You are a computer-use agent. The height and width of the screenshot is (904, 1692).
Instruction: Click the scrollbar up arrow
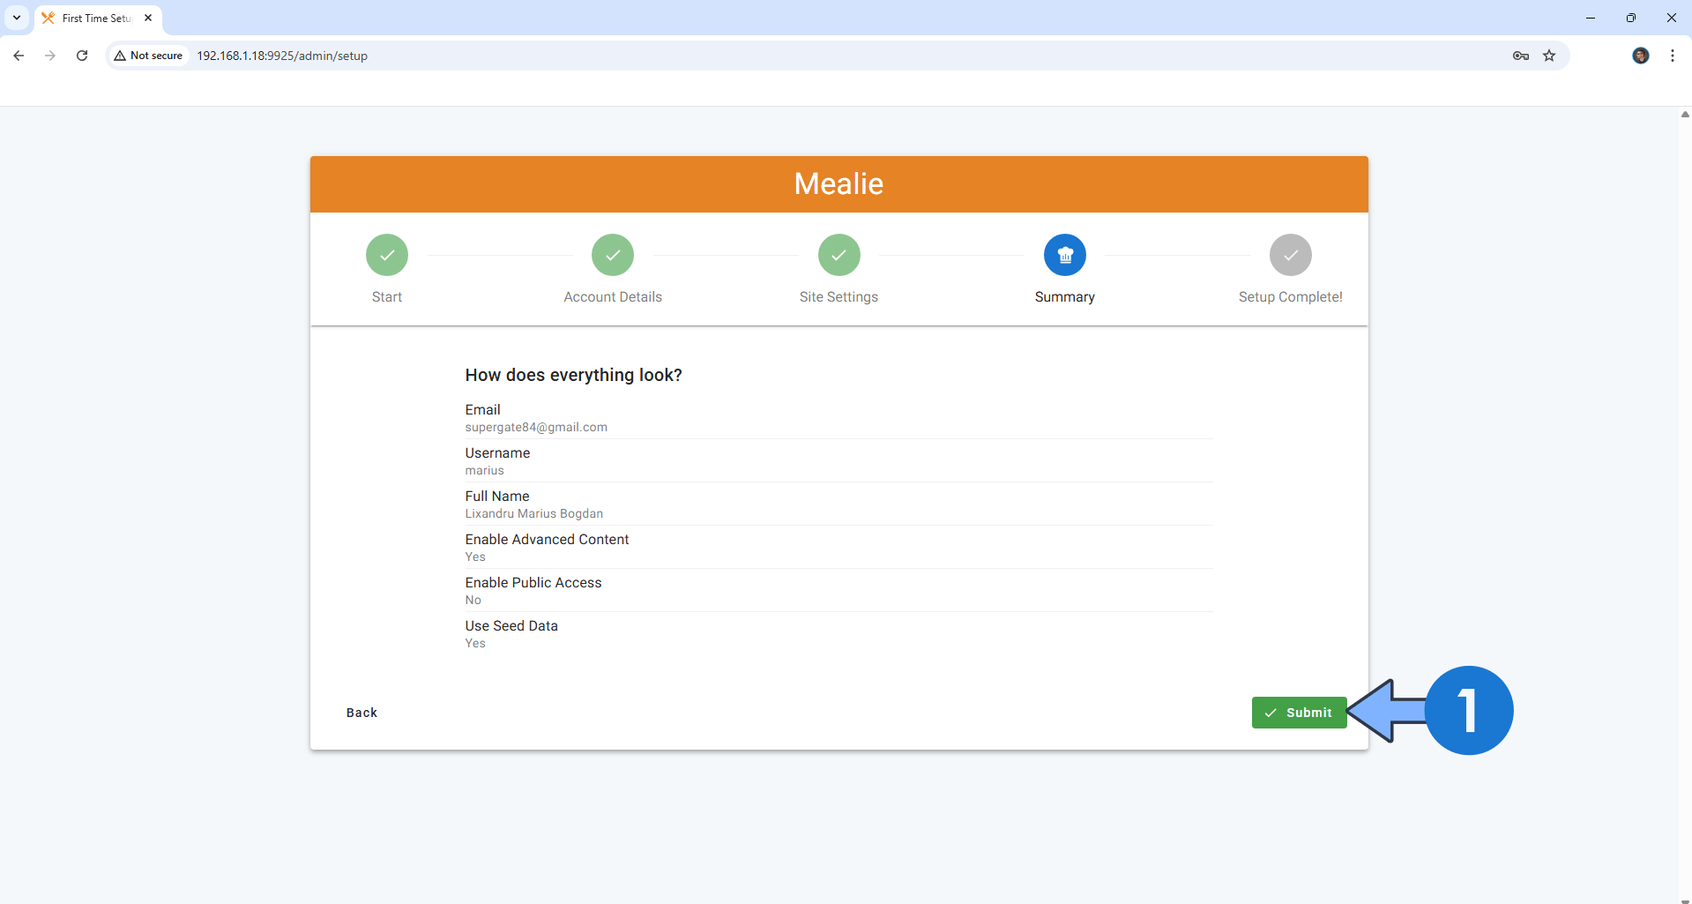(1684, 115)
